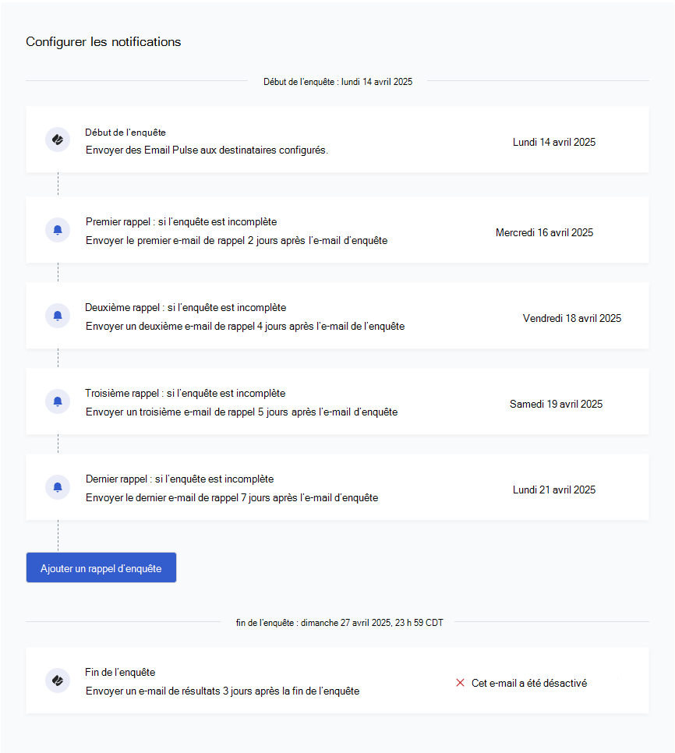
Task: Click the fin de l'enquête section header
Action: [337, 622]
